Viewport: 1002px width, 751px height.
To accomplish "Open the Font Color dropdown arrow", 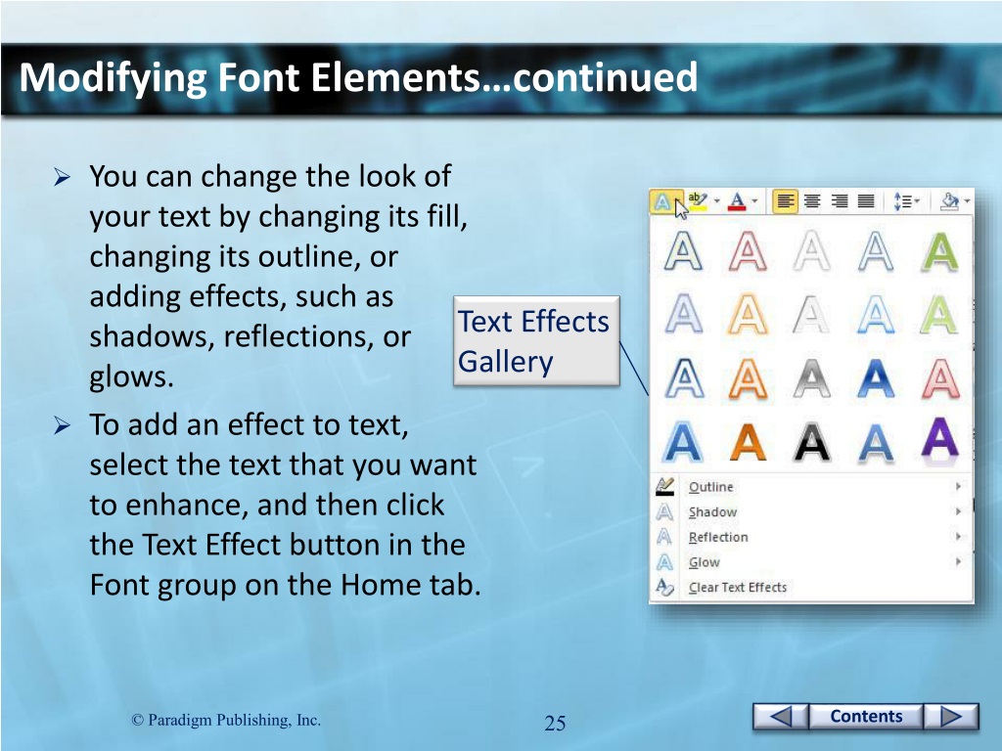I will pos(754,201).
